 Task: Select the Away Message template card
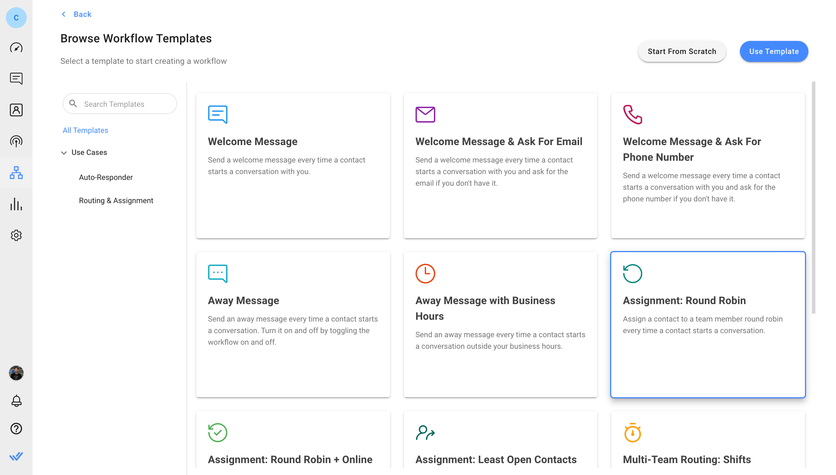(x=293, y=324)
